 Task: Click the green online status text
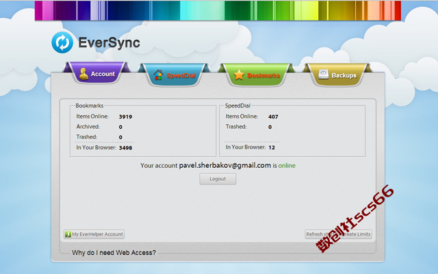pyautogui.click(x=287, y=166)
